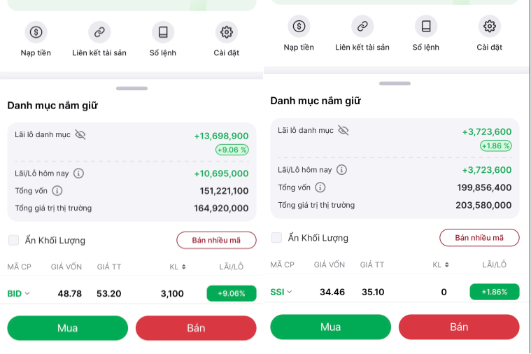Check Ẩn Khối Lượng box above SSI row
Image resolution: width=531 pixels, height=354 pixels.
(276, 237)
